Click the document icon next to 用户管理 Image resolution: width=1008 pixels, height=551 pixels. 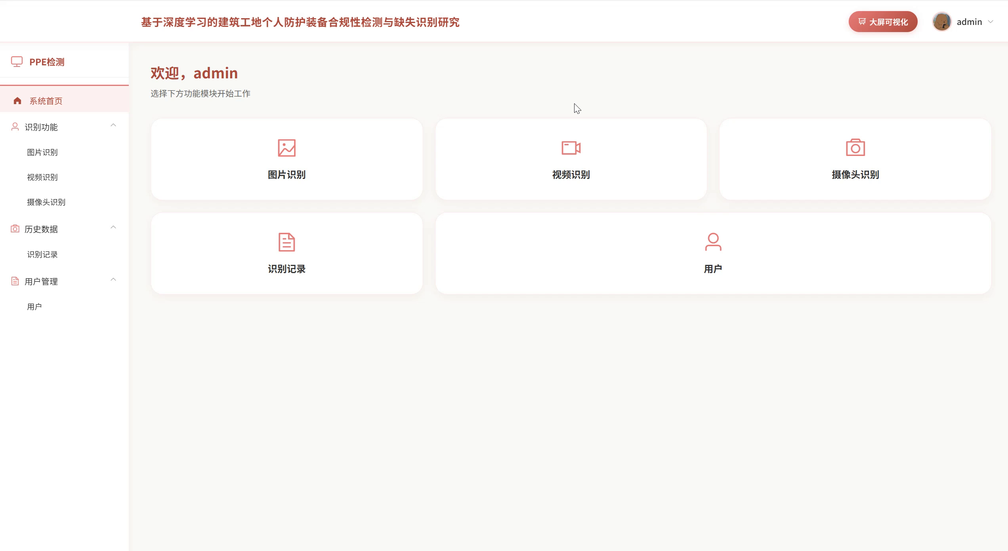click(x=15, y=281)
